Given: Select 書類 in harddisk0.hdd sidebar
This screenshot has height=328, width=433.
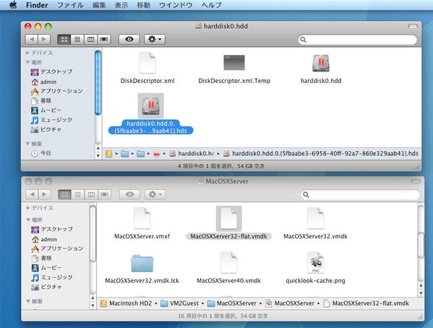Looking at the screenshot, I should pos(41,100).
